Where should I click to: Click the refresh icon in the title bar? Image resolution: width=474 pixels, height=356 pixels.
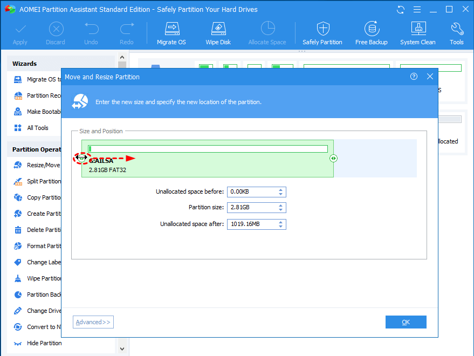(401, 10)
